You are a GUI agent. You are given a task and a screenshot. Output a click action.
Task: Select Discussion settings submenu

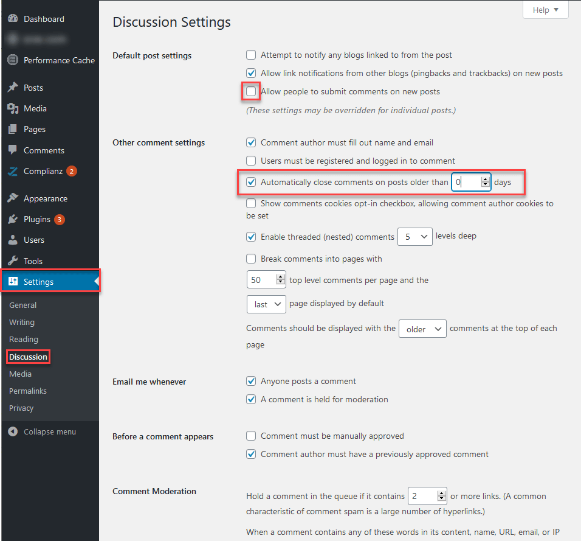pyautogui.click(x=28, y=357)
